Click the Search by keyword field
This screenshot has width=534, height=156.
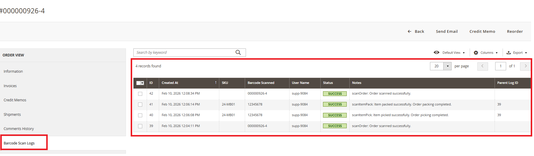tap(184, 52)
